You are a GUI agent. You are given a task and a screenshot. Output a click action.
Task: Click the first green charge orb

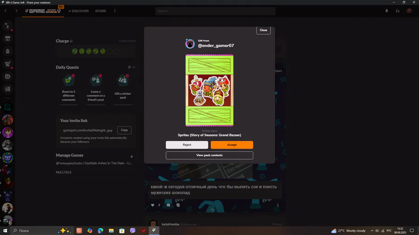[75, 51]
